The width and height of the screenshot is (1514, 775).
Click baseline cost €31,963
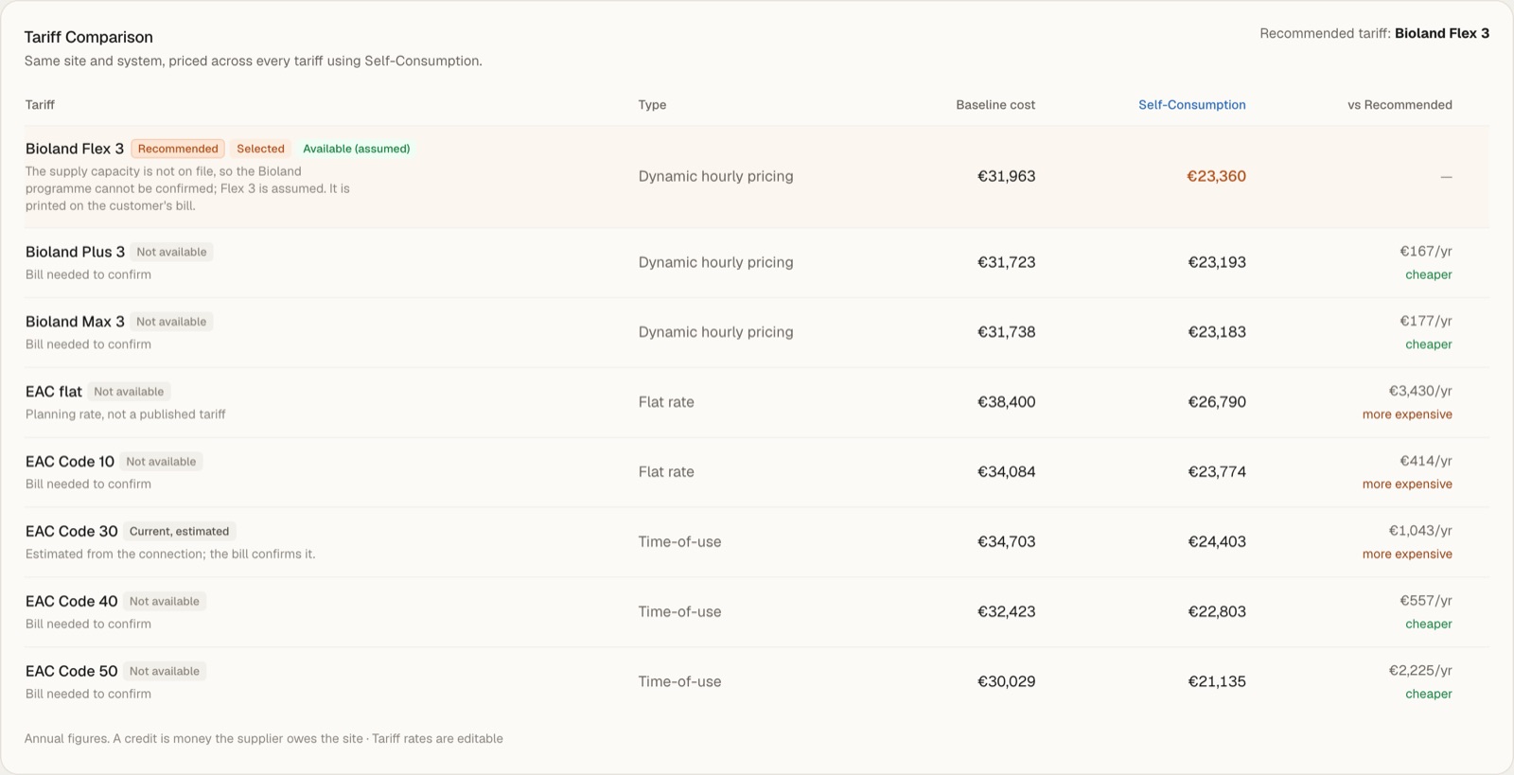(1006, 176)
